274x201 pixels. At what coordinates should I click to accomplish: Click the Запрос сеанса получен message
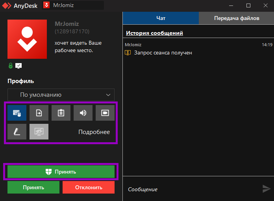(x=163, y=53)
